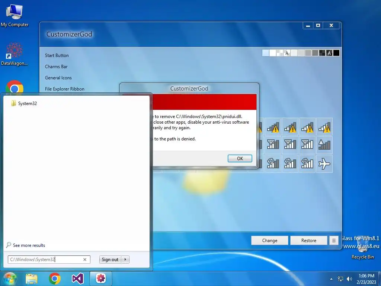Viewport: 381px width, 286px height.
Task: Select antenna signal icon with weakest strength
Action: (273, 145)
